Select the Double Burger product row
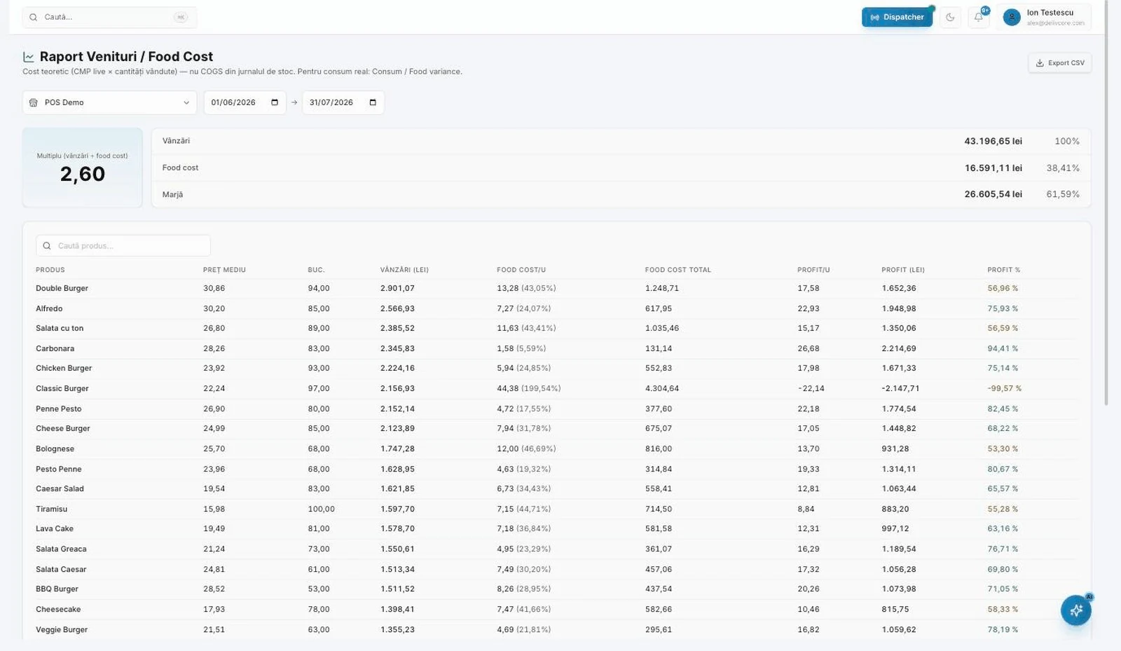 [557, 289]
